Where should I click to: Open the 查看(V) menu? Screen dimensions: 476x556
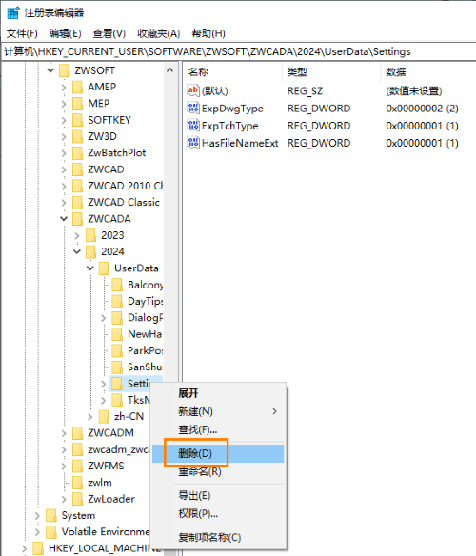click(x=109, y=33)
